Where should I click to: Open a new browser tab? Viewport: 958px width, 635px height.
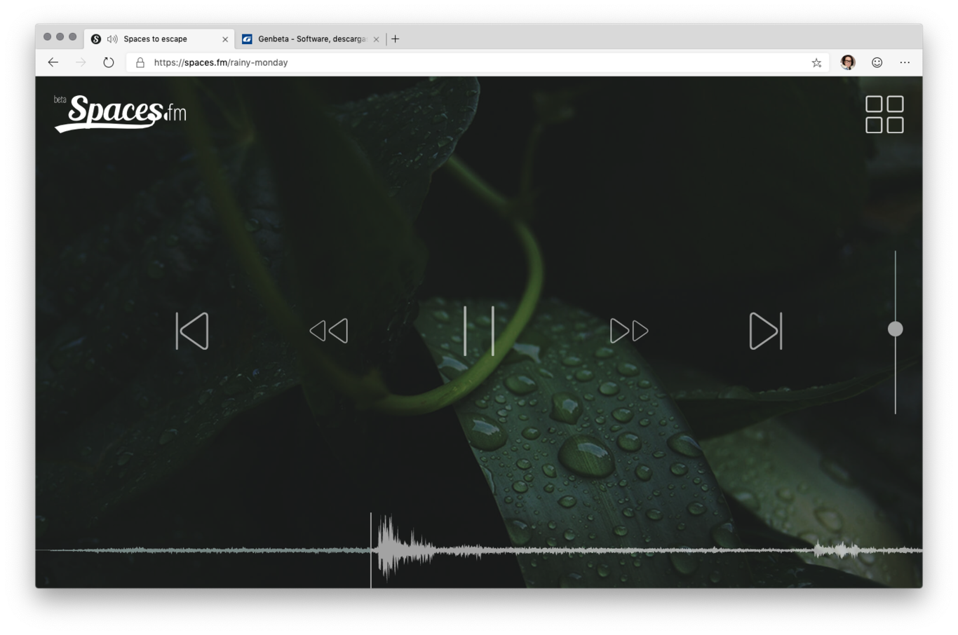click(x=396, y=39)
